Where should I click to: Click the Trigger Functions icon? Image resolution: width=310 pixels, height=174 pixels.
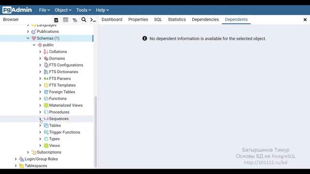[46, 132]
